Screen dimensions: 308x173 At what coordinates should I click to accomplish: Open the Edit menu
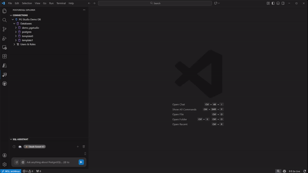tap(17, 3)
